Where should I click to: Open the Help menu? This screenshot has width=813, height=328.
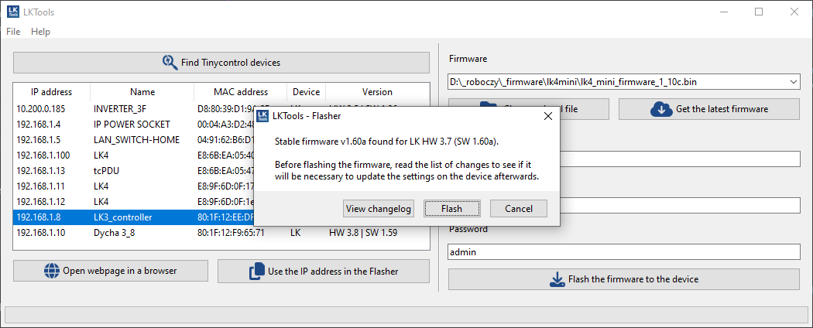point(40,32)
